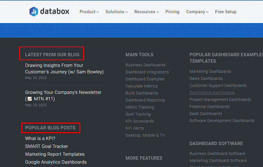Open Project Management Dashboards link
Screen dimensions: 263x167
coord(220,100)
